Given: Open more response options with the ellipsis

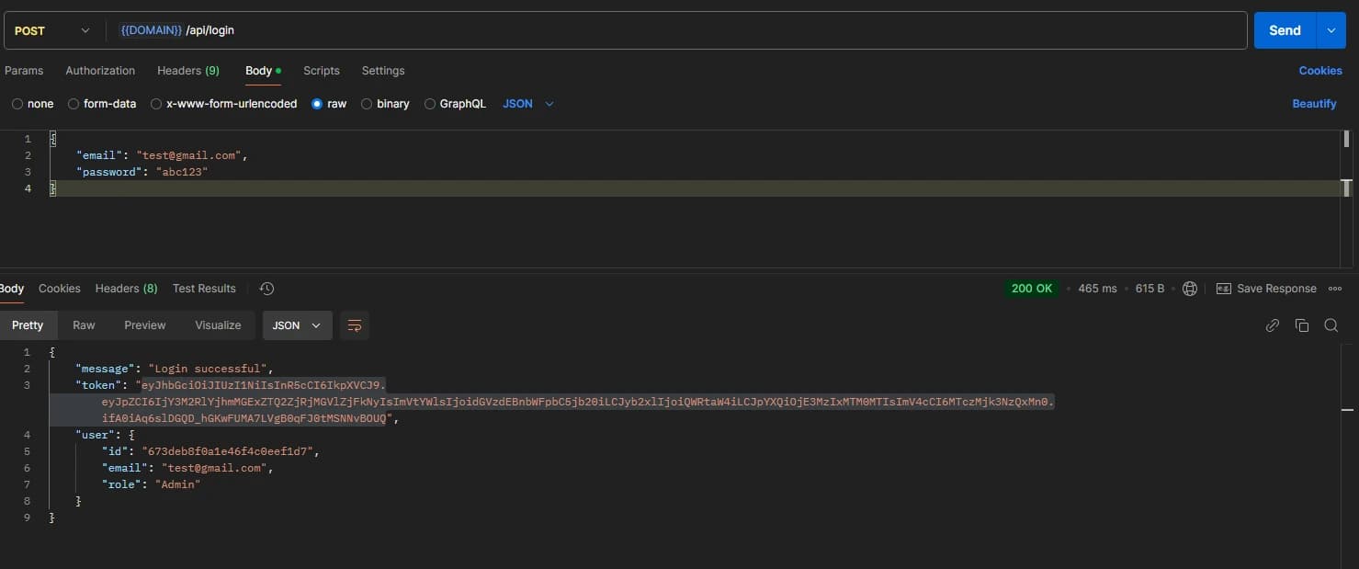Looking at the screenshot, I should pyautogui.click(x=1335, y=288).
